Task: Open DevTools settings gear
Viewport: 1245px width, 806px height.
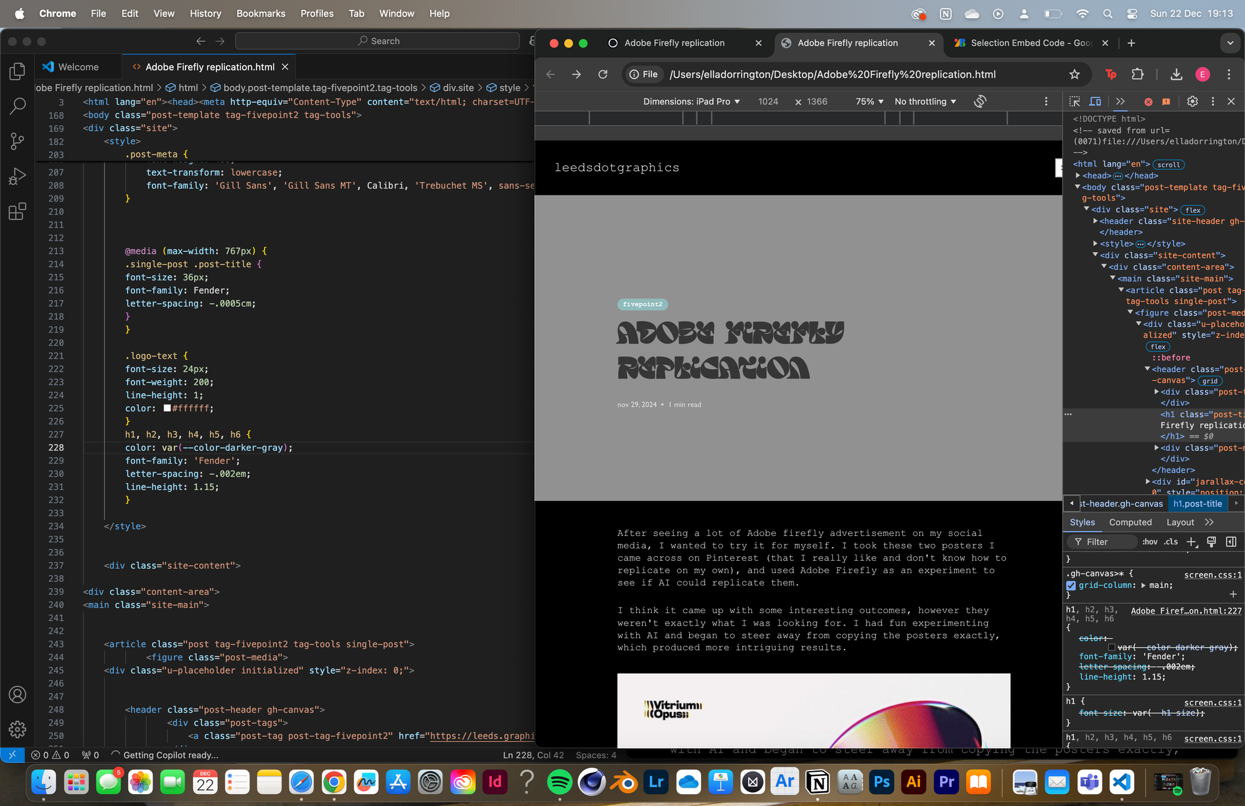Action: tap(1192, 101)
